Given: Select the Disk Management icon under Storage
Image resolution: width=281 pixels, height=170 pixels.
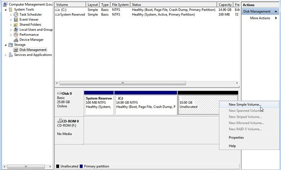Looking at the screenshot, I should 16,50.
